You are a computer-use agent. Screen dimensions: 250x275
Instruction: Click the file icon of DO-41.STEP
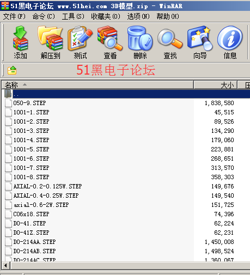pos(8,223)
